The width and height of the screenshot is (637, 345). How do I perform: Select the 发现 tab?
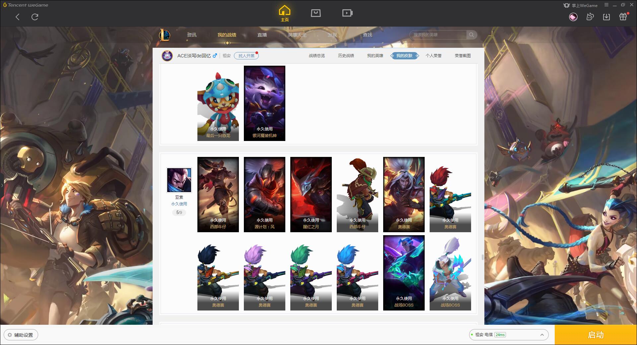point(332,35)
